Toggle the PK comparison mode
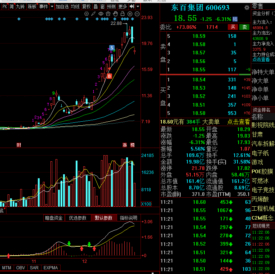The width and height of the screenshot is (275, 274). tap(5, 6)
